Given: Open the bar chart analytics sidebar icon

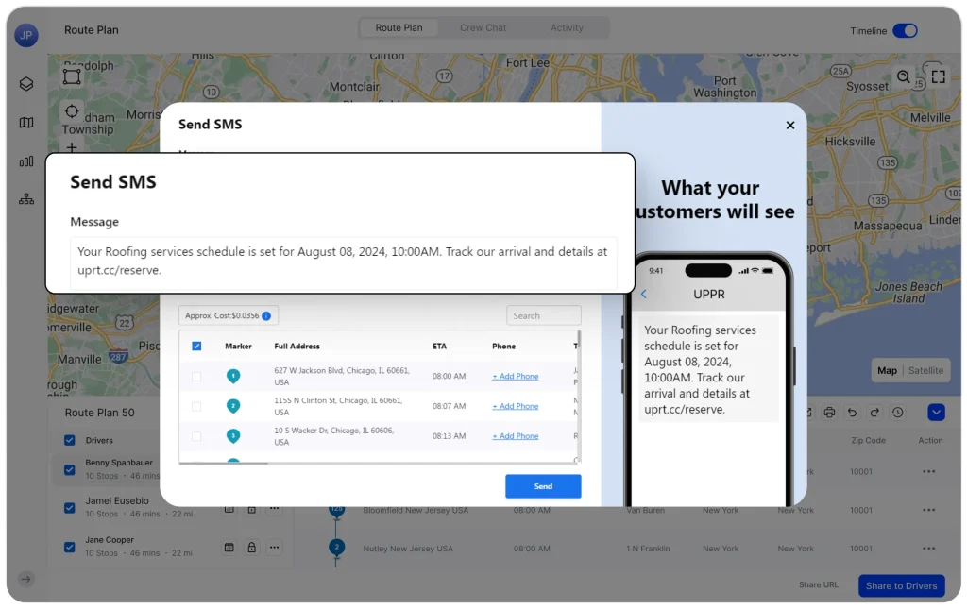Looking at the screenshot, I should point(25,161).
